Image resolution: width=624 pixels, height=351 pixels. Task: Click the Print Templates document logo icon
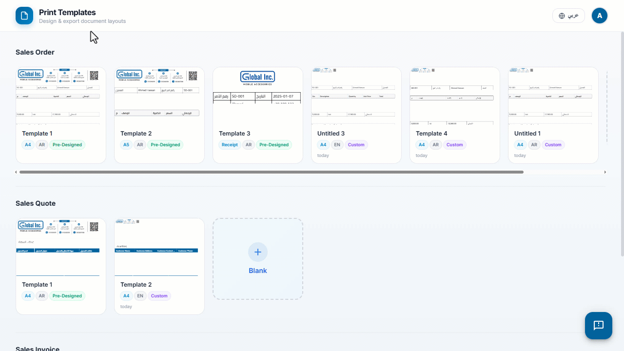click(24, 16)
